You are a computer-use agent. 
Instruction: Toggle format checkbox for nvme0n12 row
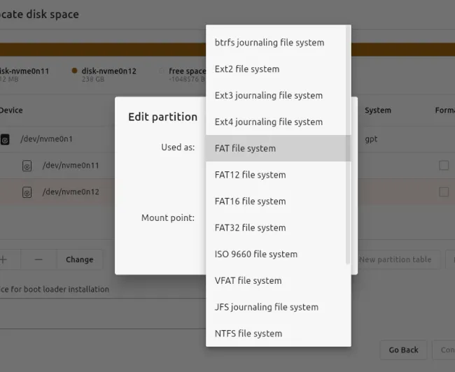[x=443, y=192]
